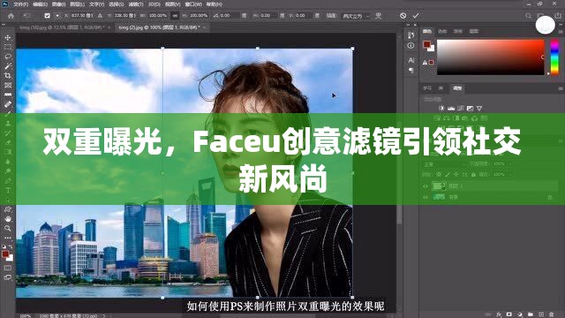This screenshot has width=565, height=318.
Task: Commit the transform with the checkmark icon
Action: (x=416, y=16)
